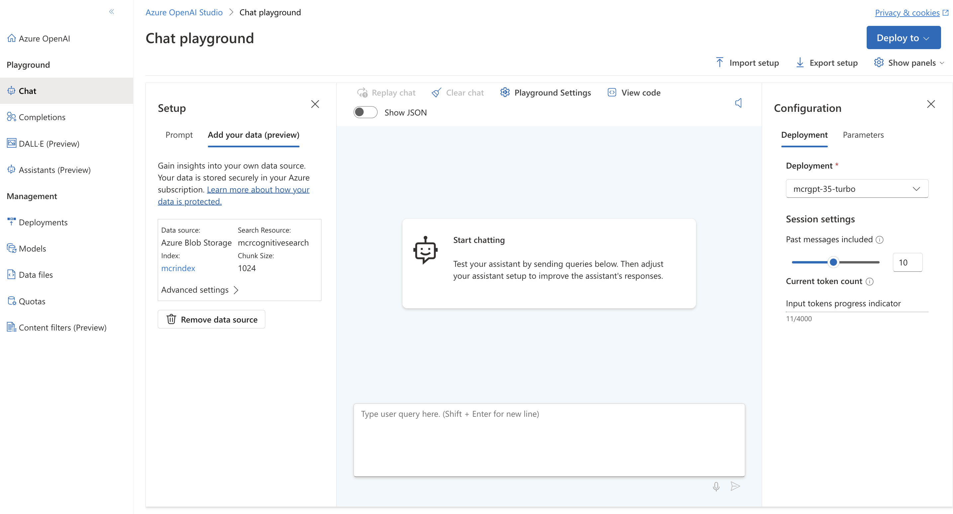The width and height of the screenshot is (953, 514).
Task: Open Data files page
Action: pyautogui.click(x=30, y=275)
